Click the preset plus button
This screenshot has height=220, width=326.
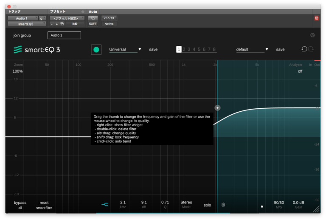click(x=57, y=24)
